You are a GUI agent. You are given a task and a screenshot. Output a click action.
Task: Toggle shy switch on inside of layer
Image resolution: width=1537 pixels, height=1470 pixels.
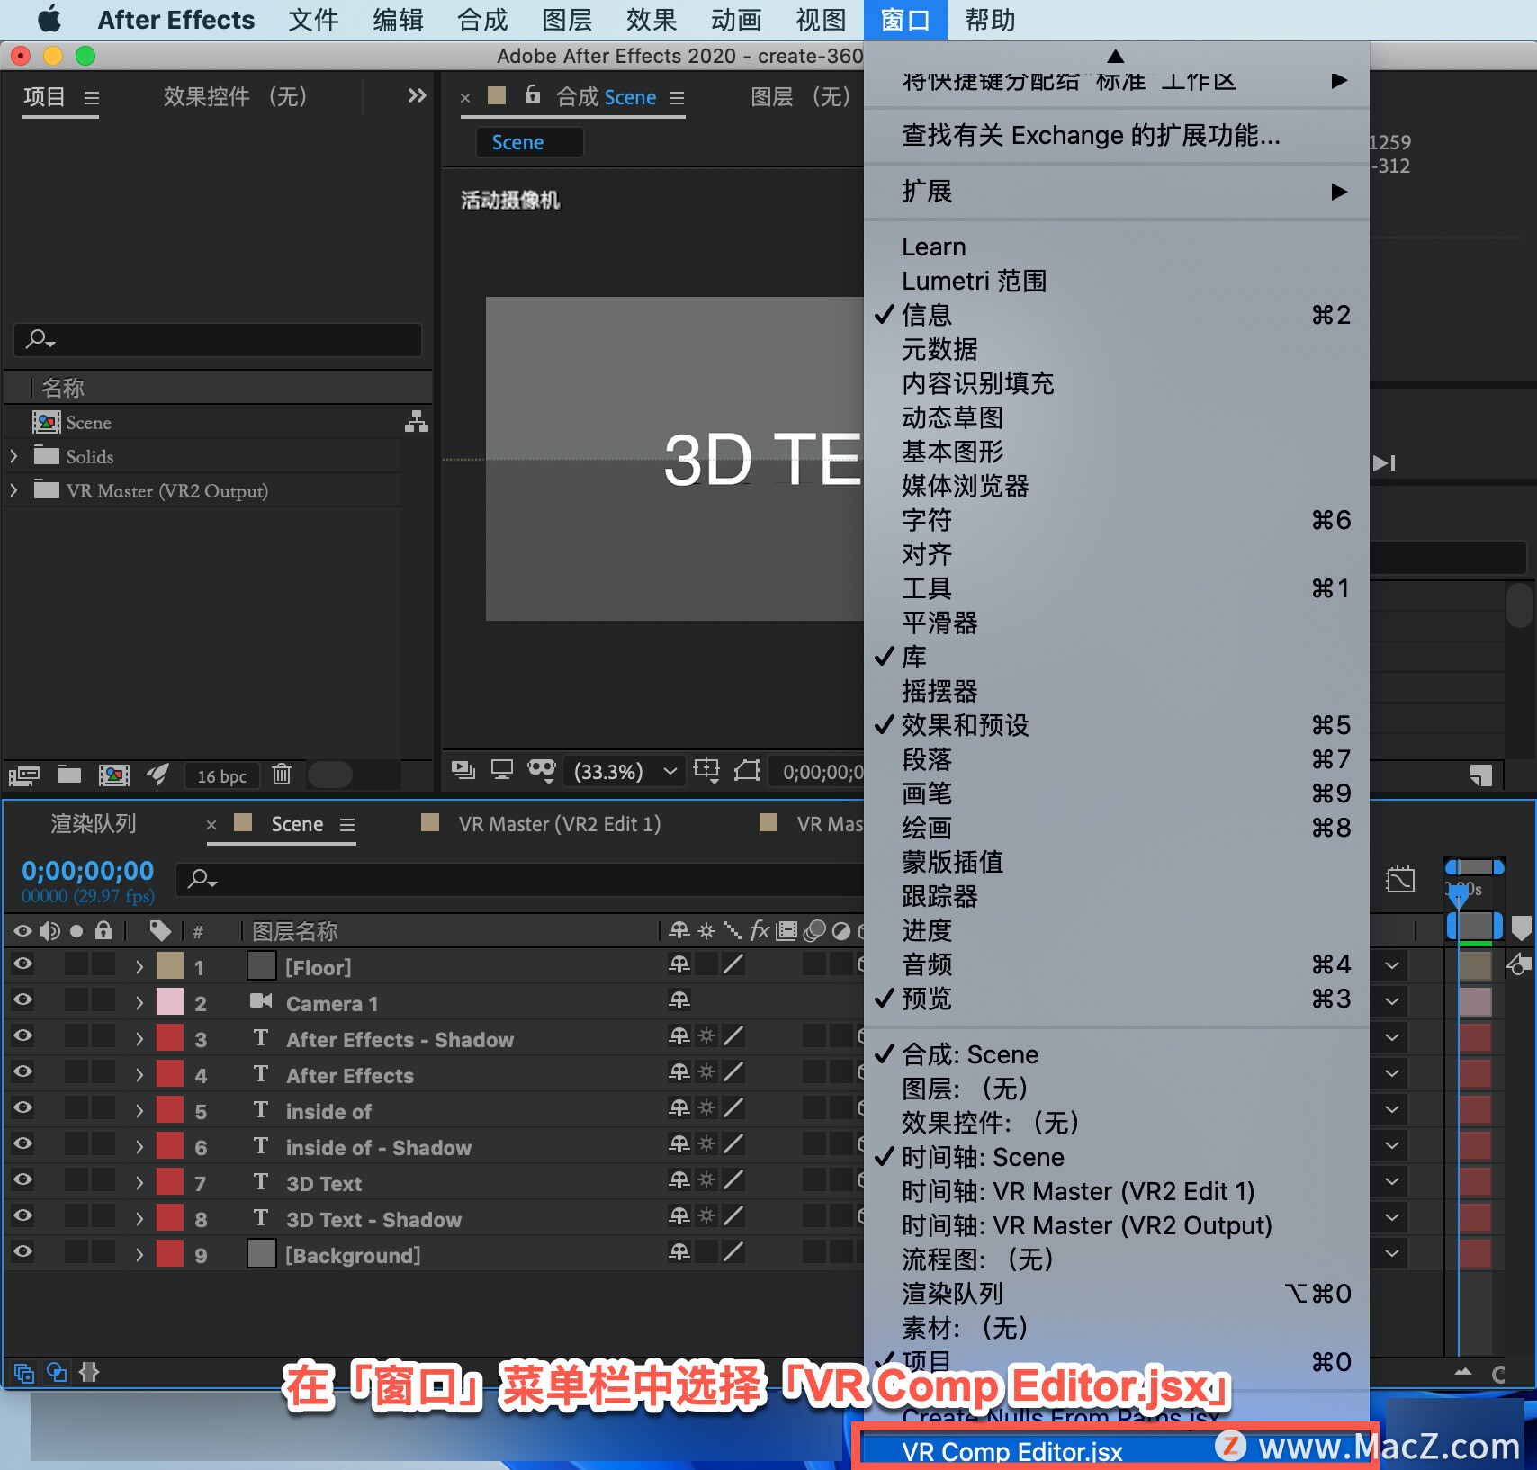679,1107
